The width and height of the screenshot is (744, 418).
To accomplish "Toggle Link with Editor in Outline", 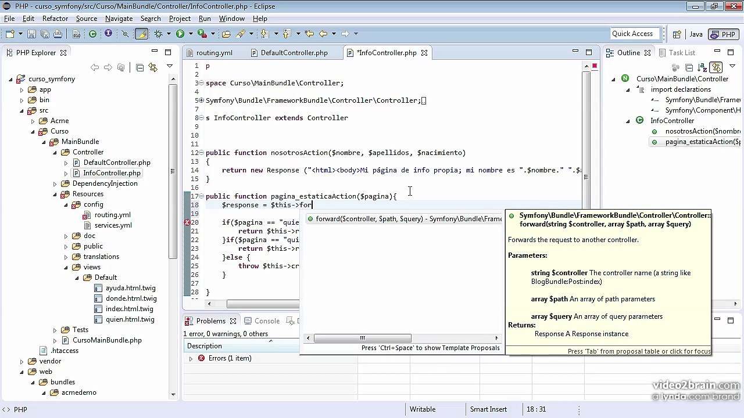I will pos(716,67).
